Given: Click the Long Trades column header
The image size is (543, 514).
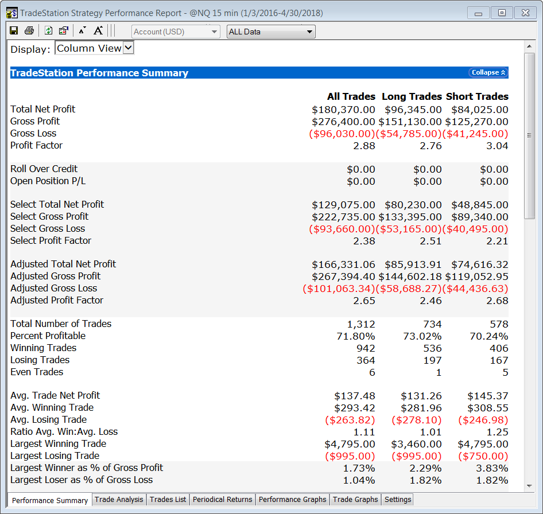Looking at the screenshot, I should point(412,96).
